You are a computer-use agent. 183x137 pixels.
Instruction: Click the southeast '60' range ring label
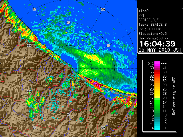pos(103,128)
